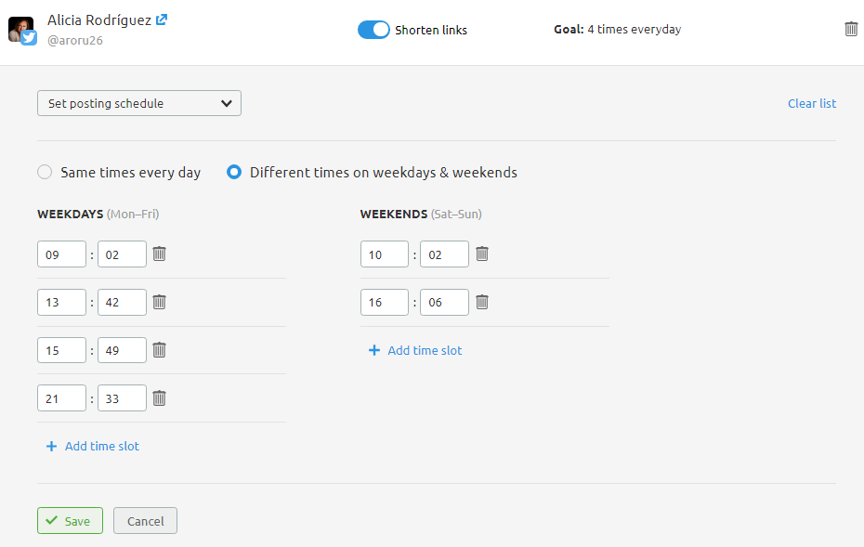Click the weekday hour field showing 09
The height and width of the screenshot is (547, 864).
(x=61, y=253)
